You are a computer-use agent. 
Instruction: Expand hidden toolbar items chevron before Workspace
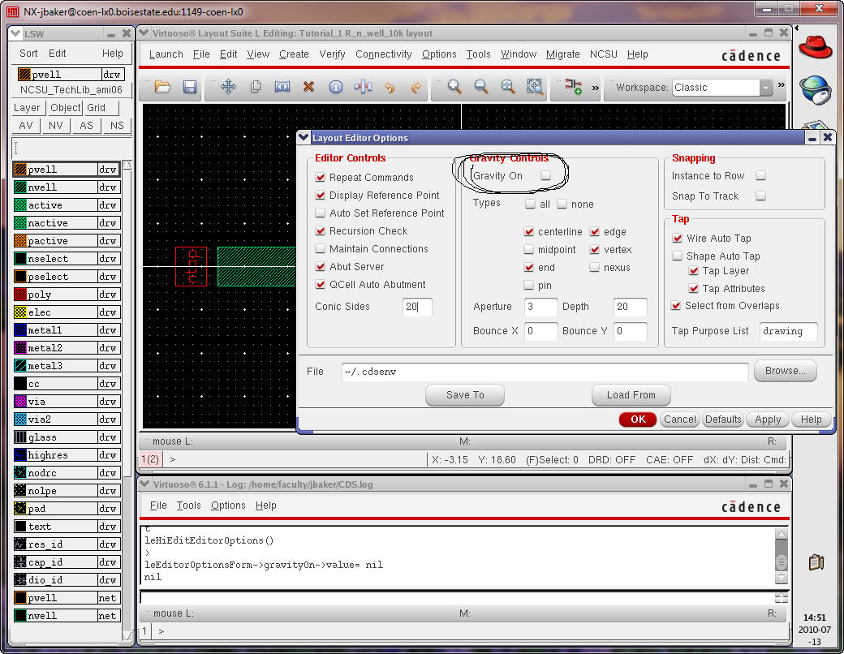[x=596, y=88]
